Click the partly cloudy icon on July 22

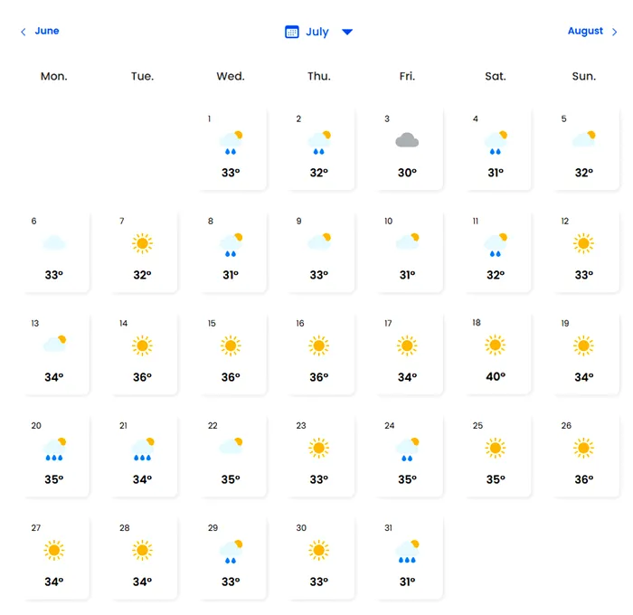(231, 447)
